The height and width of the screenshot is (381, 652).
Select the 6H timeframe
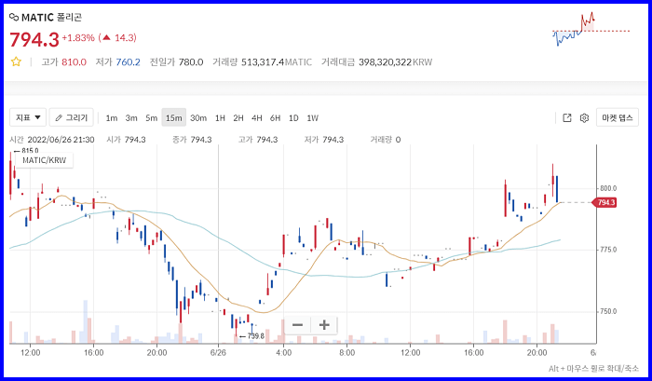tap(275, 118)
